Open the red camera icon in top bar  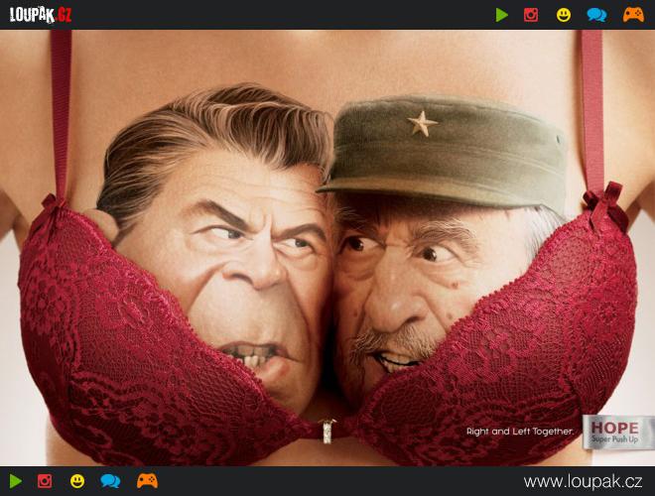531,15
